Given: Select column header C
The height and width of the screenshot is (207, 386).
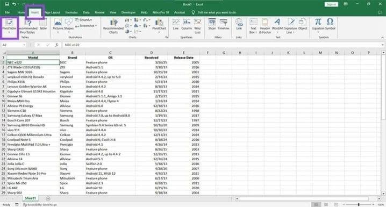Looking at the screenshot, I should coord(110,53).
